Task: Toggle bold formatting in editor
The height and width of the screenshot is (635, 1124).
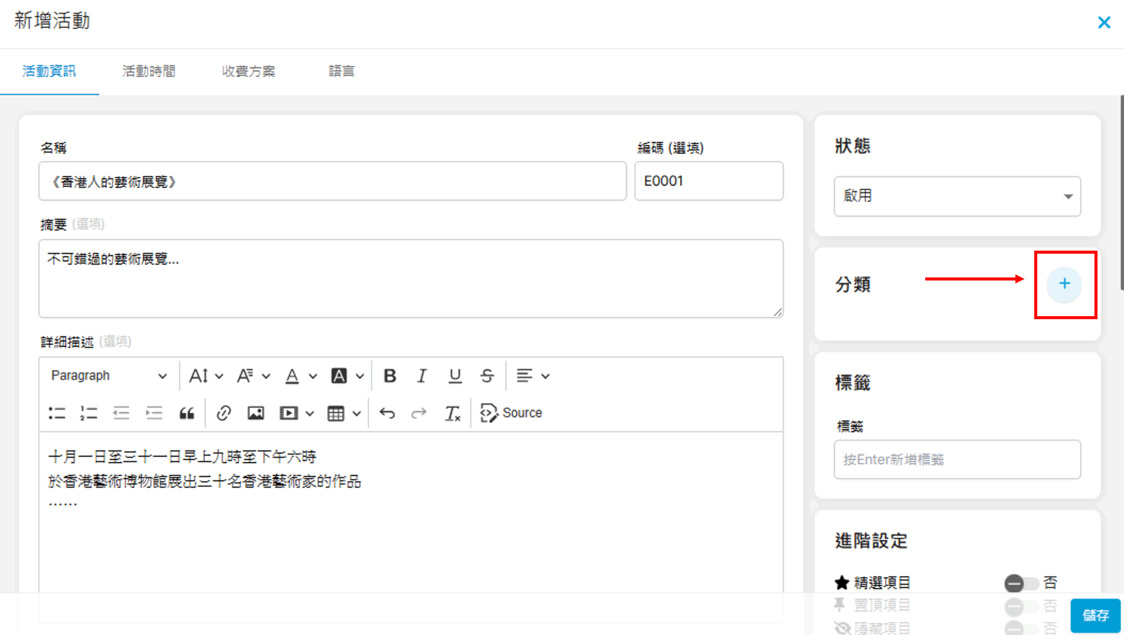Action: click(389, 376)
